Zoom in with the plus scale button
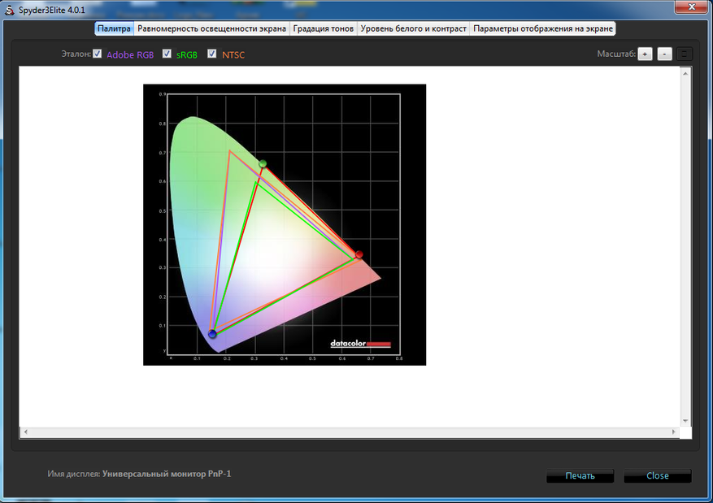Screen dimensions: 713x503 [x=645, y=54]
